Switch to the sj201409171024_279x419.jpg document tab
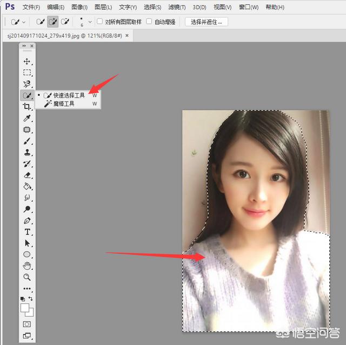 pos(64,36)
